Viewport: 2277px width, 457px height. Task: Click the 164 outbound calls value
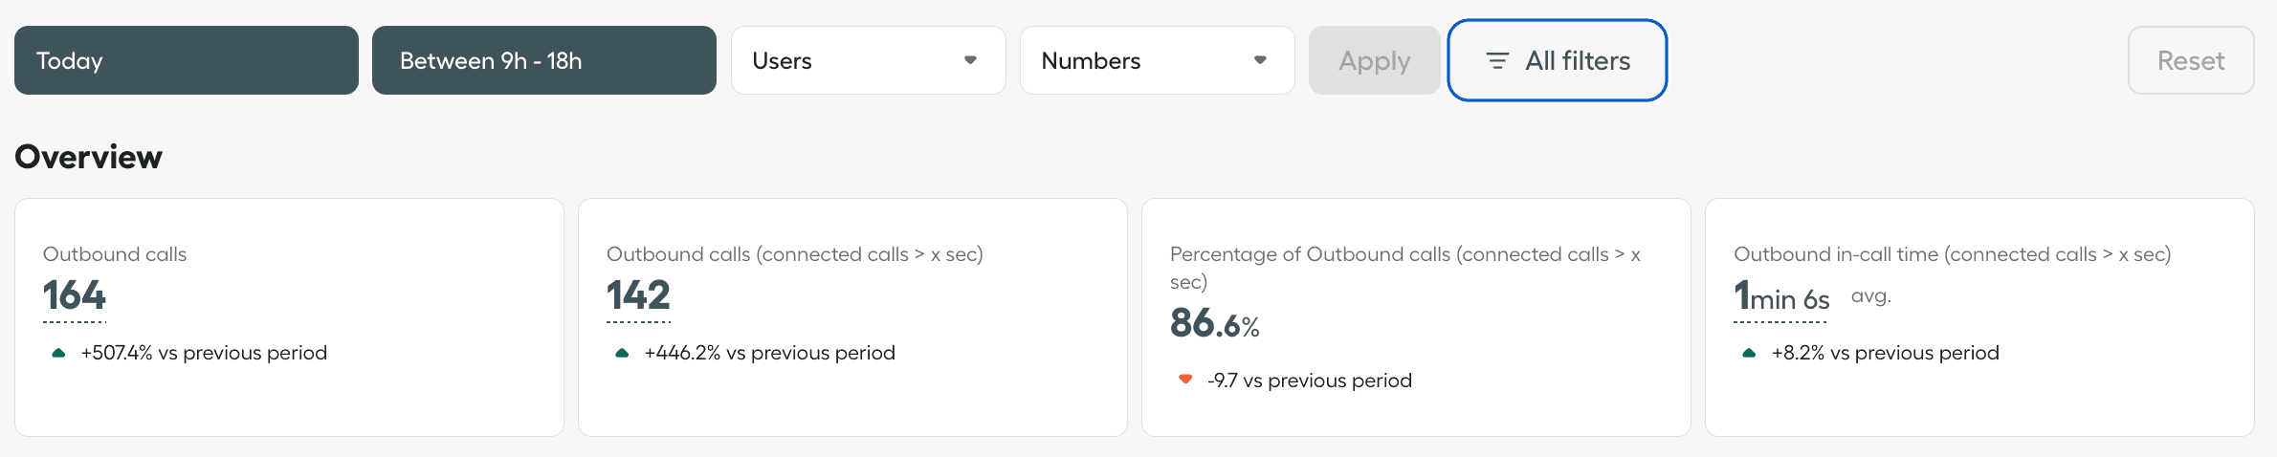(75, 295)
